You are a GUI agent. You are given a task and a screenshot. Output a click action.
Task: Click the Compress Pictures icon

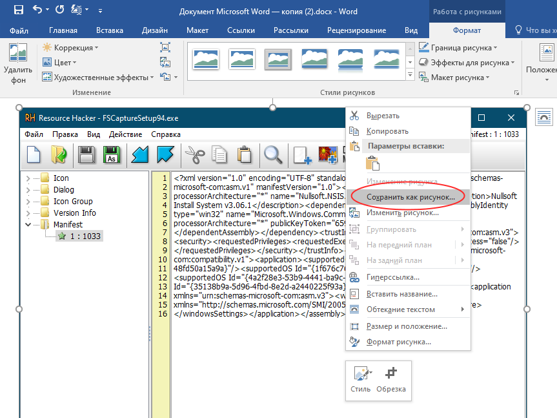tap(165, 47)
